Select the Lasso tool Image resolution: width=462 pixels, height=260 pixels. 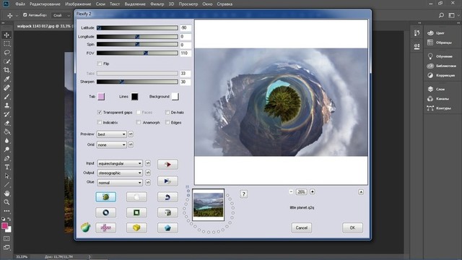pyautogui.click(x=6, y=53)
